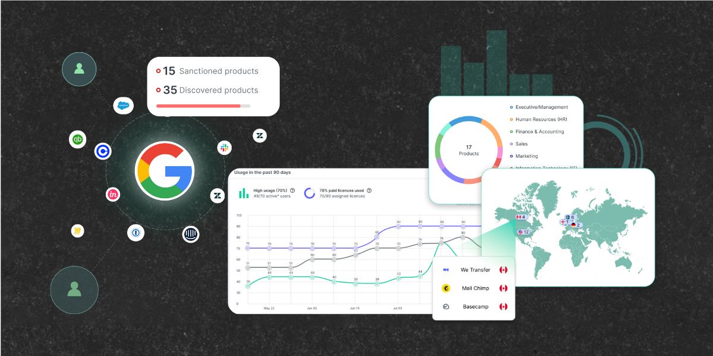Open the Basecamp row
The image size is (713, 356).
click(474, 307)
